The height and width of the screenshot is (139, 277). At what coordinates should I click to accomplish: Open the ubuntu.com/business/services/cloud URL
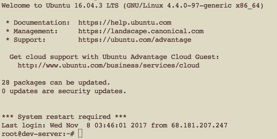108,65
